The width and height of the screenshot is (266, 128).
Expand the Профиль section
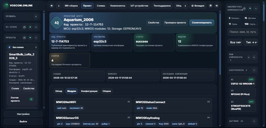[x=36, y=16]
